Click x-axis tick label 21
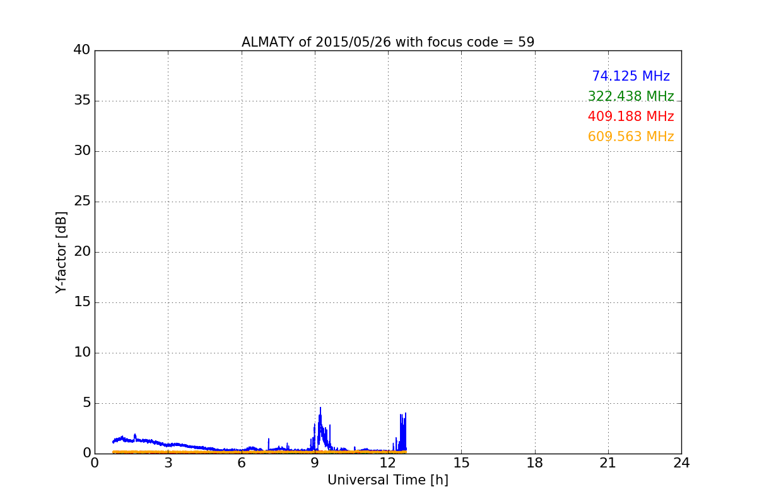The image size is (757, 504). coord(608,463)
